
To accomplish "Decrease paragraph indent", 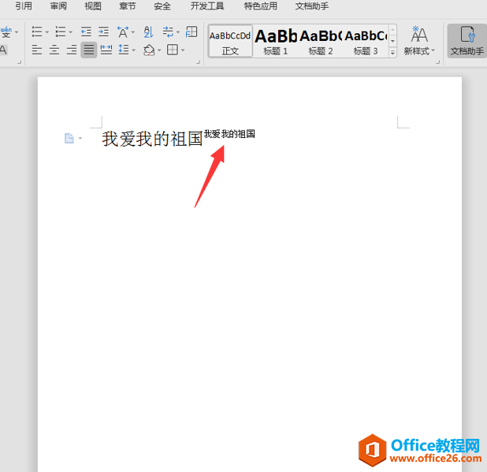I will click(x=86, y=32).
